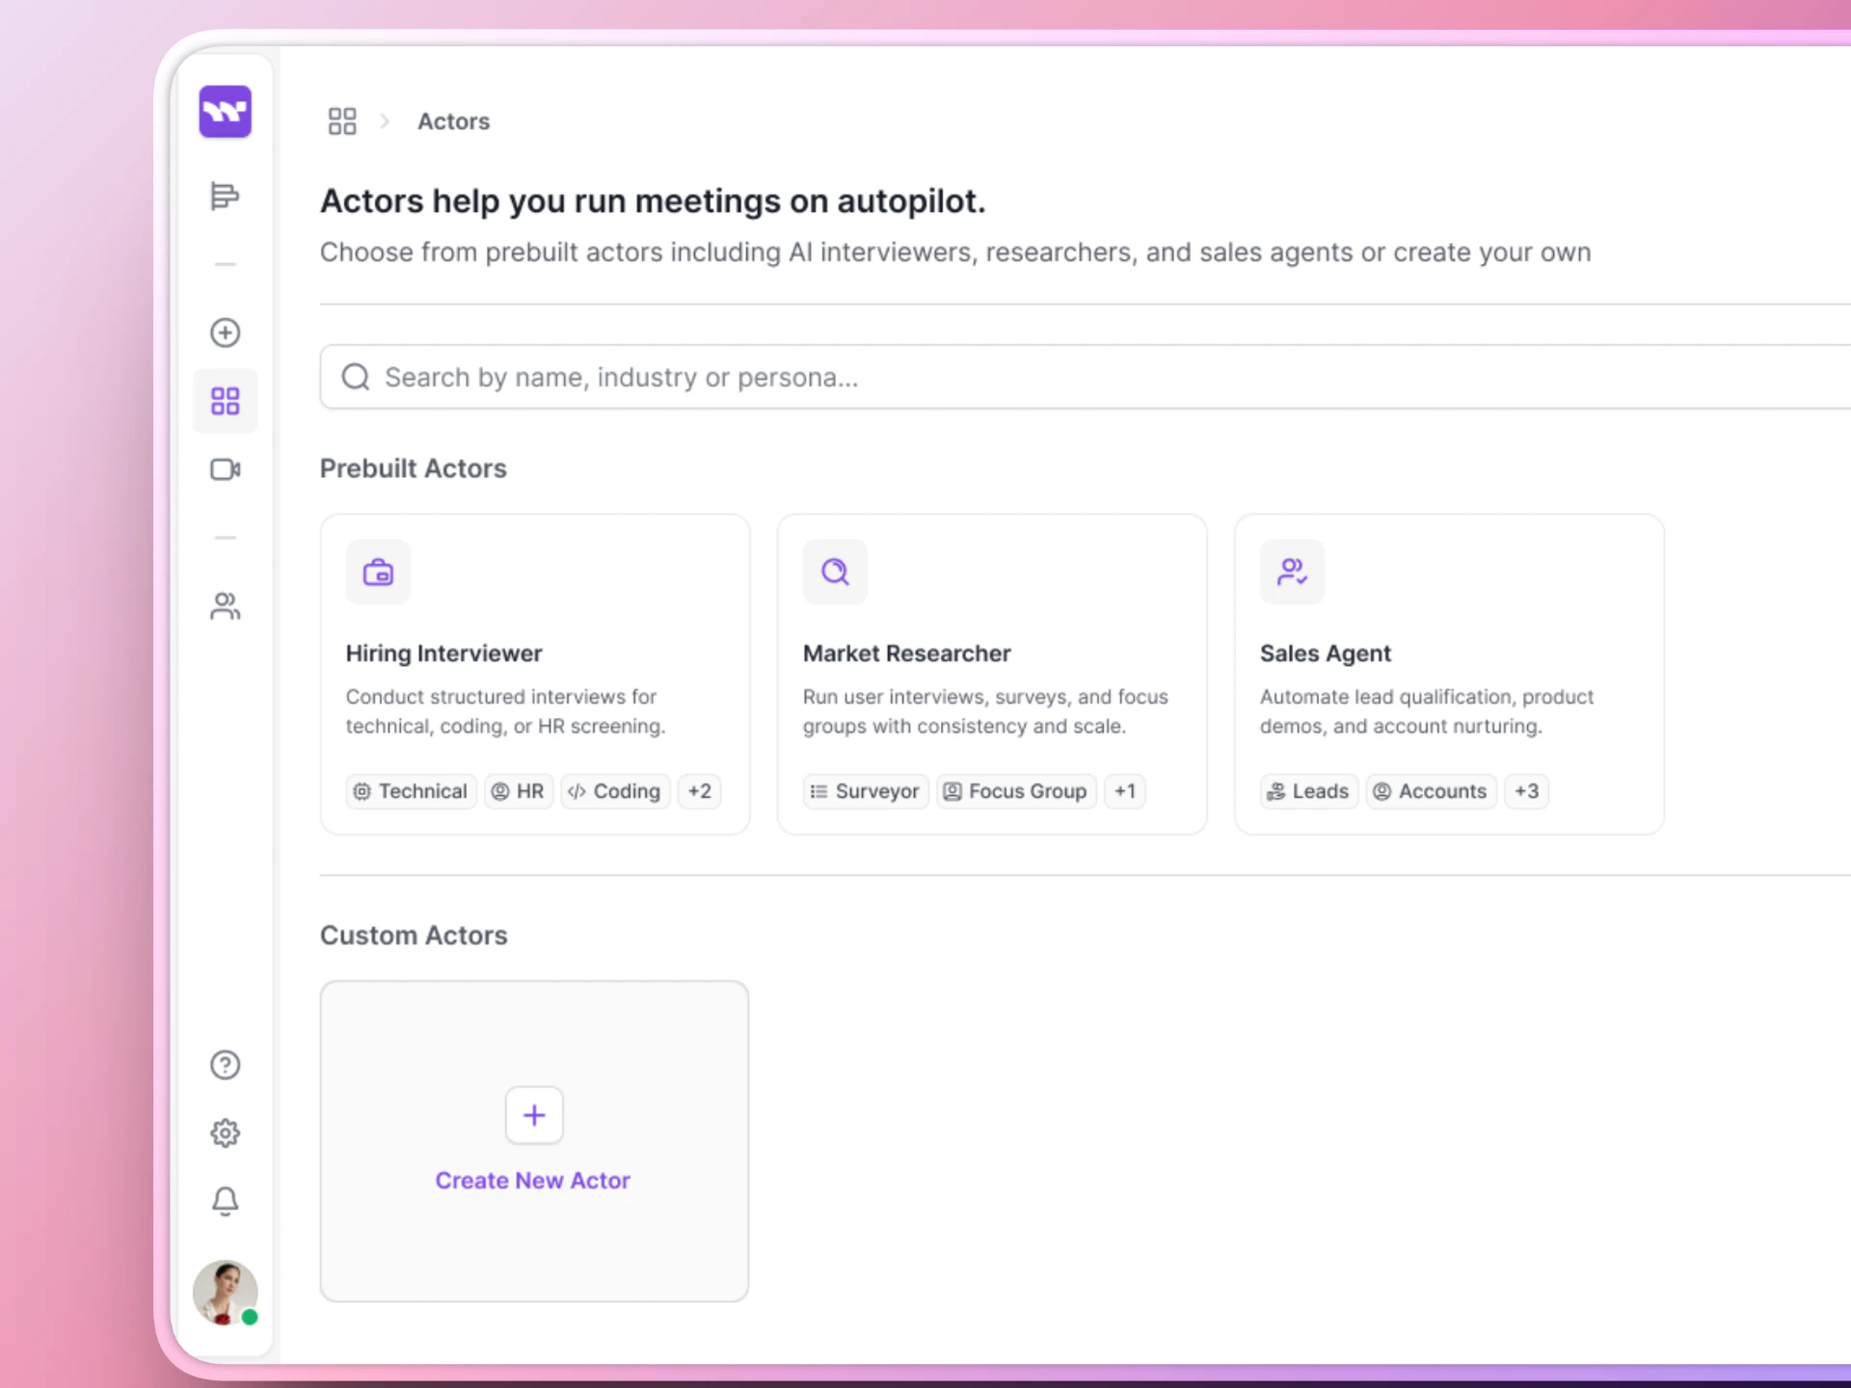This screenshot has height=1388, width=1851.
Task: Open notifications bell icon
Action: pyautogui.click(x=225, y=1201)
